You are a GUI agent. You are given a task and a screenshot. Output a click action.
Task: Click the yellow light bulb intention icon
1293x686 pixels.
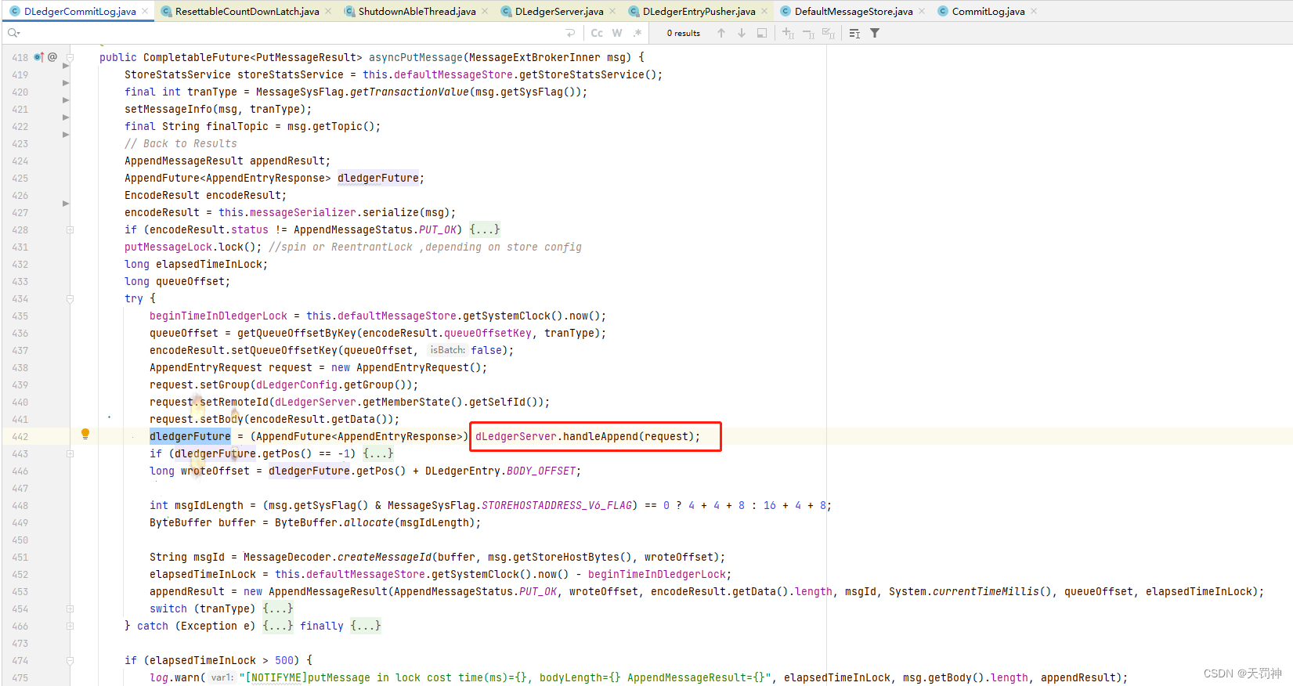pyautogui.click(x=85, y=435)
